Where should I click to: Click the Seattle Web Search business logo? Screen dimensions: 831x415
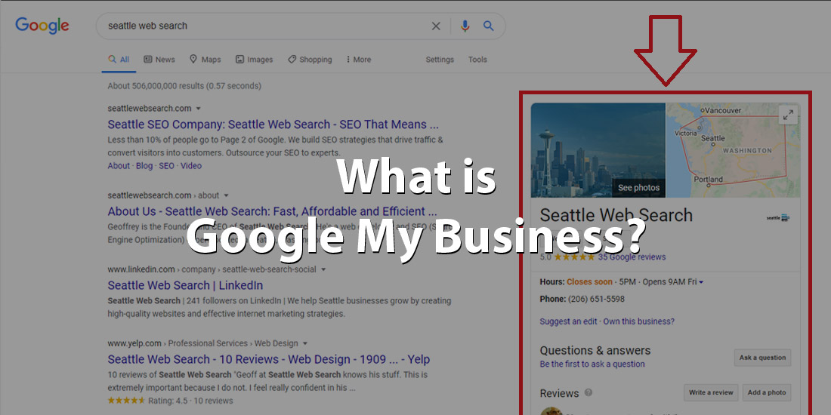point(778,217)
